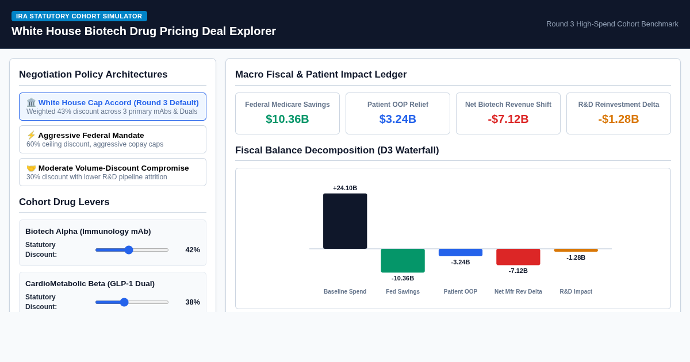This screenshot has width=690, height=362.
Task: Select White House Cap Accord policy
Action: click(113, 107)
